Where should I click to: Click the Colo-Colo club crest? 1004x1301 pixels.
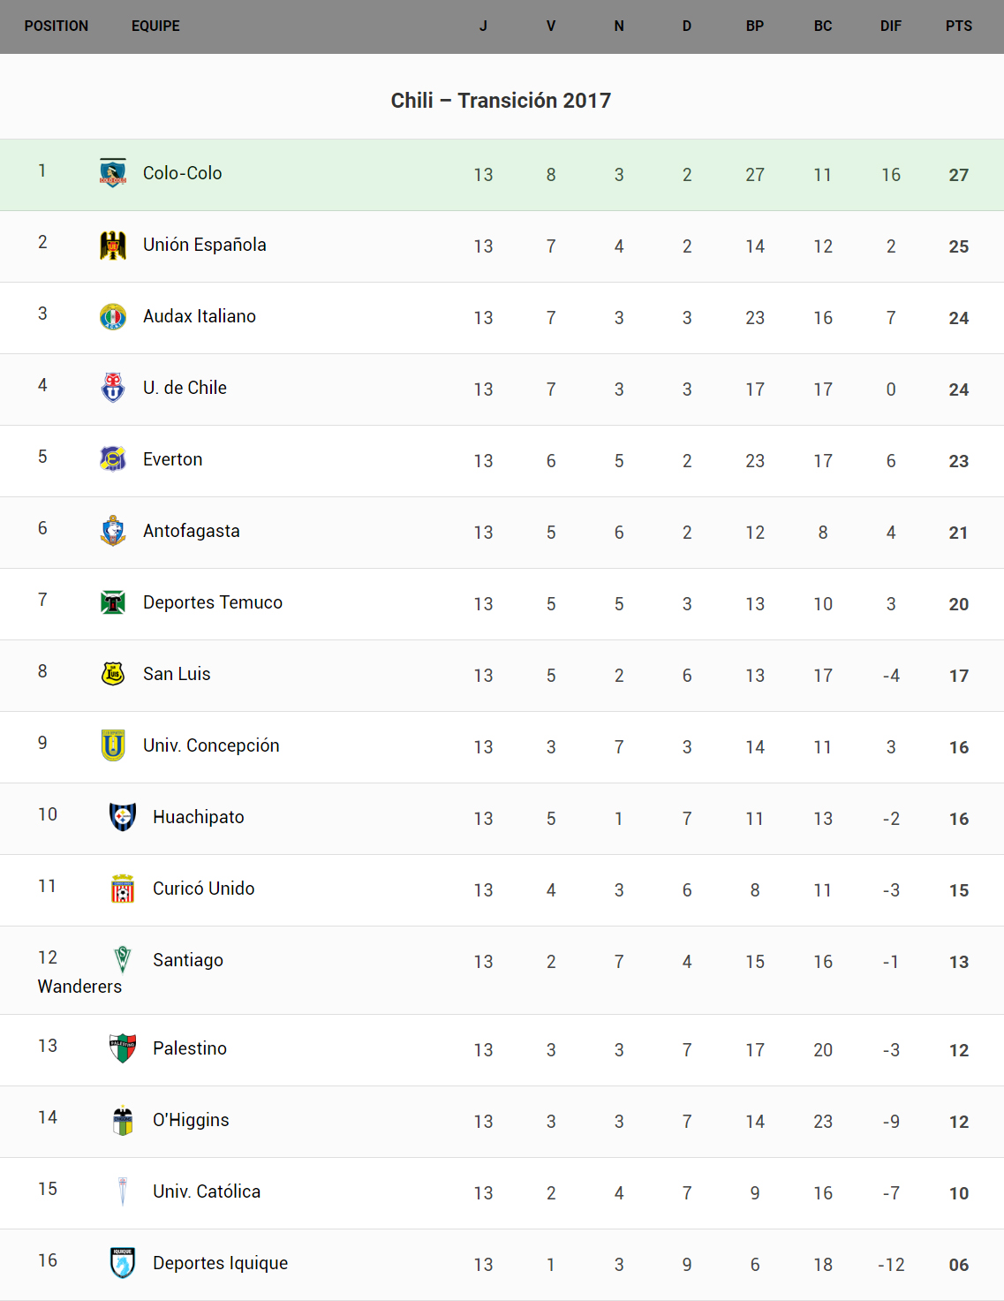tap(113, 173)
